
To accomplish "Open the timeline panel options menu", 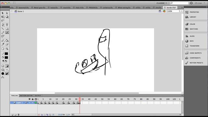I will (x=182, y=96).
